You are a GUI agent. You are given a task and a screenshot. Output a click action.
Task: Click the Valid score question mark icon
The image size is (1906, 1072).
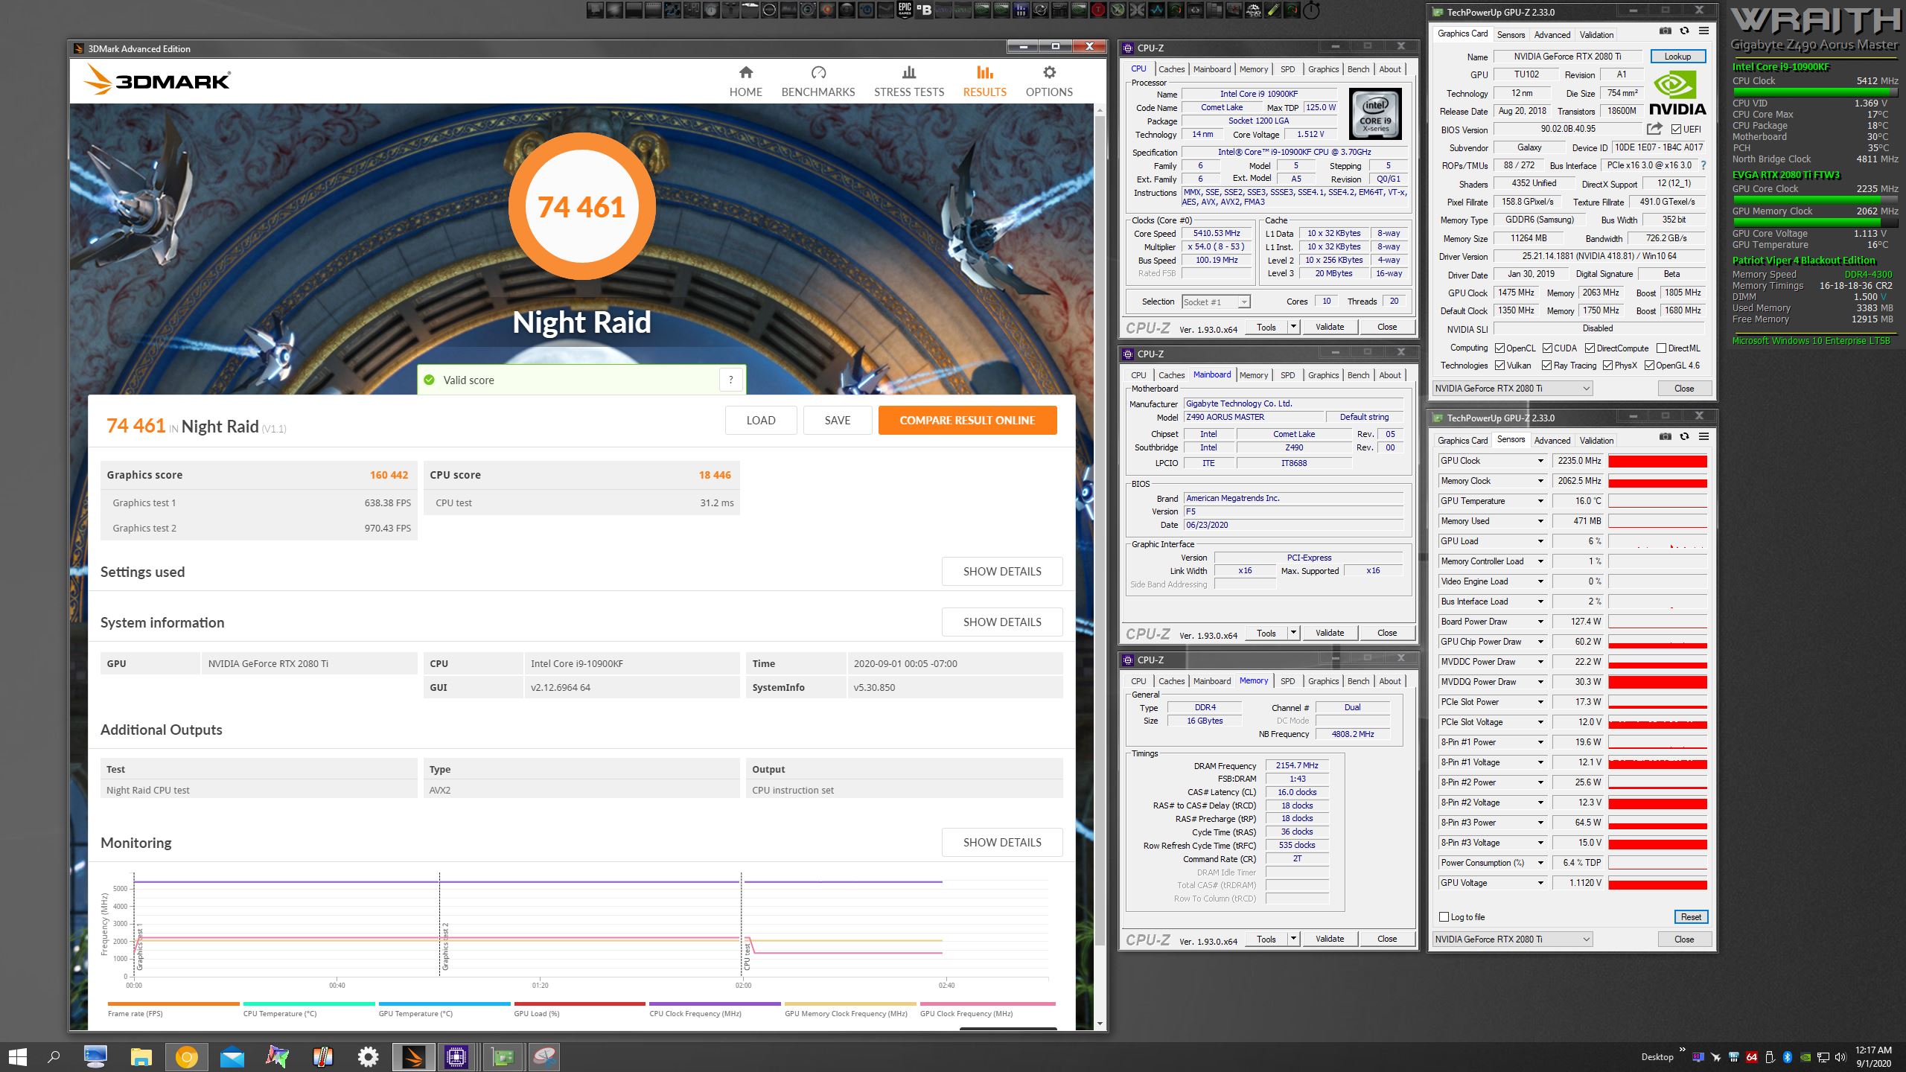click(x=731, y=380)
